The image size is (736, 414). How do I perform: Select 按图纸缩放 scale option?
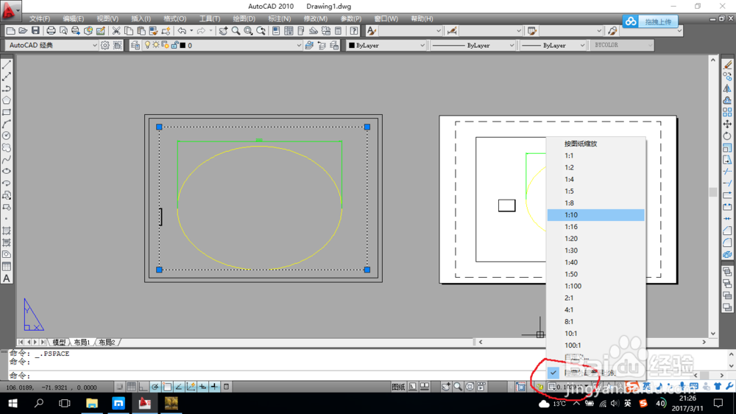click(595, 144)
